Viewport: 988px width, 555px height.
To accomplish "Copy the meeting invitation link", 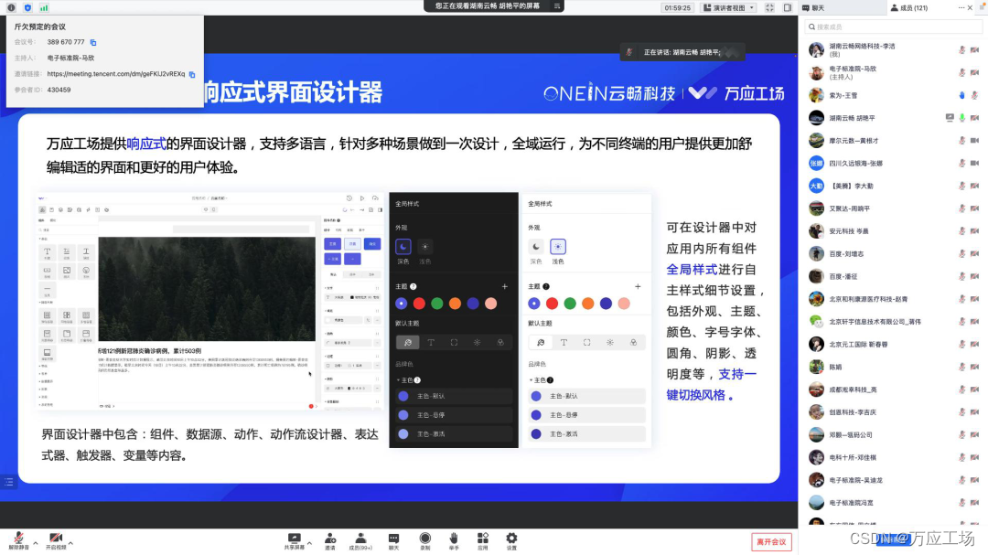I will pos(192,74).
